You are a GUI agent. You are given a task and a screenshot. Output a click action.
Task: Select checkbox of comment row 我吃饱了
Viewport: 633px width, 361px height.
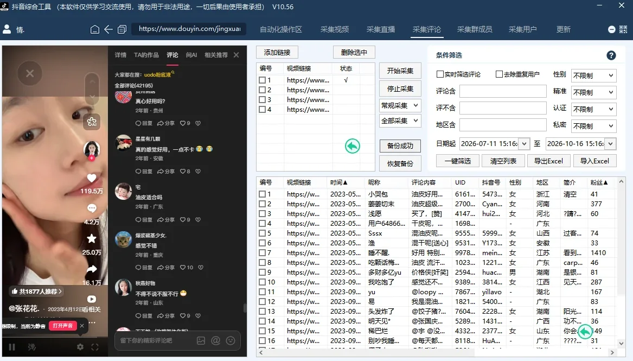(263, 282)
